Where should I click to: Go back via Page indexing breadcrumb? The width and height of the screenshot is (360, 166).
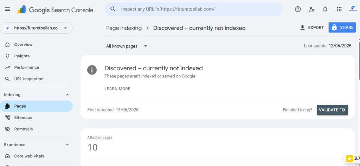click(124, 28)
